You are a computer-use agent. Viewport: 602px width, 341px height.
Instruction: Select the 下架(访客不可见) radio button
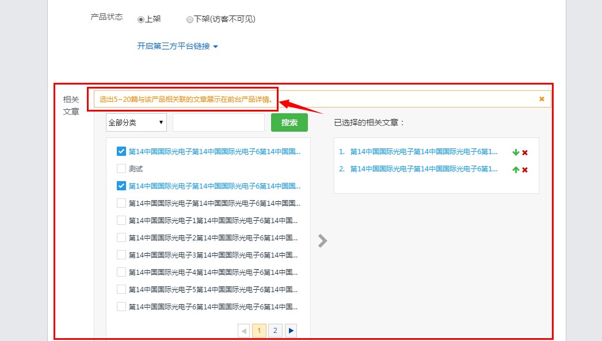(190, 19)
